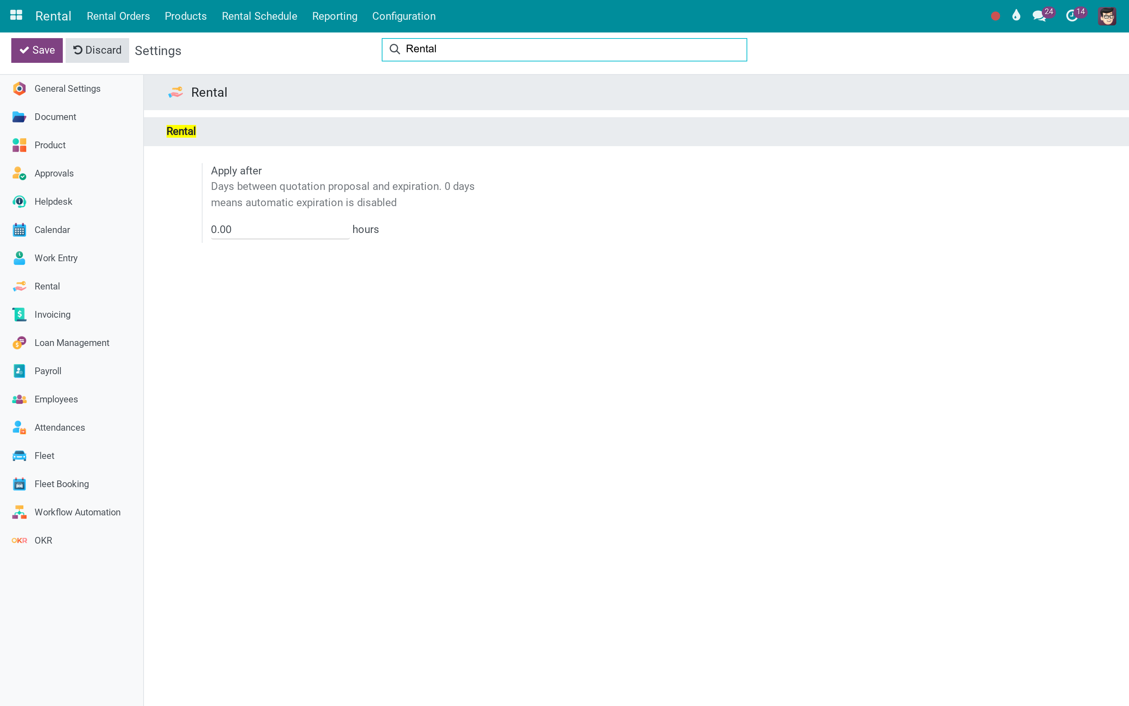Click the hours unit label
Image resolution: width=1129 pixels, height=706 pixels.
click(365, 230)
